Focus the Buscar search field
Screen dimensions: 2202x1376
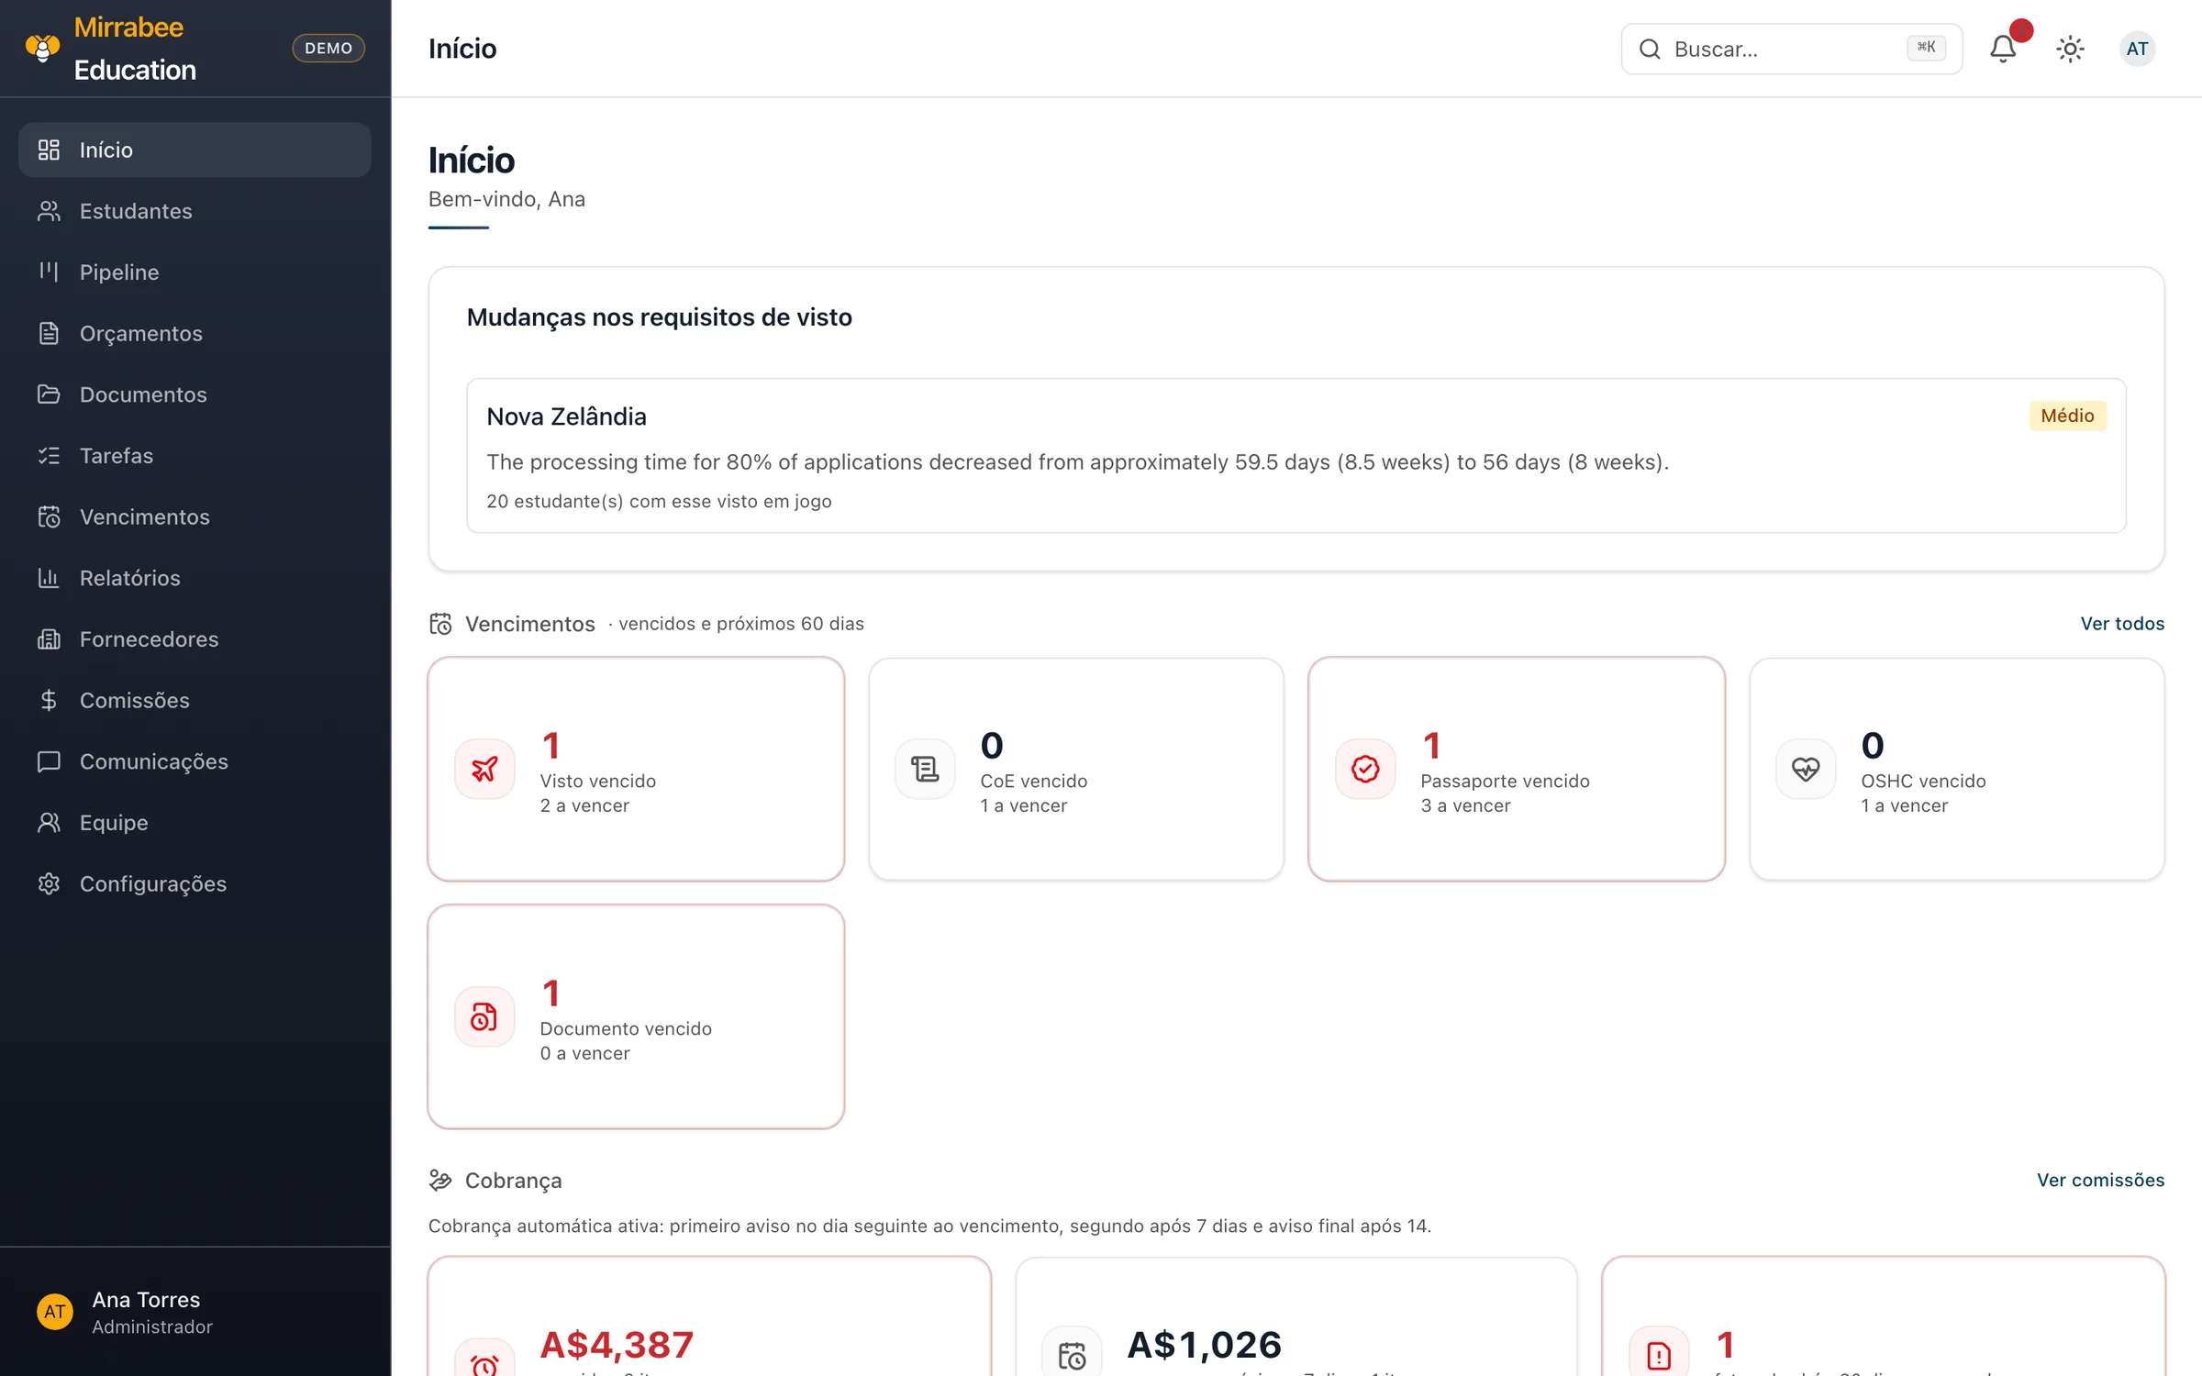(x=1791, y=49)
